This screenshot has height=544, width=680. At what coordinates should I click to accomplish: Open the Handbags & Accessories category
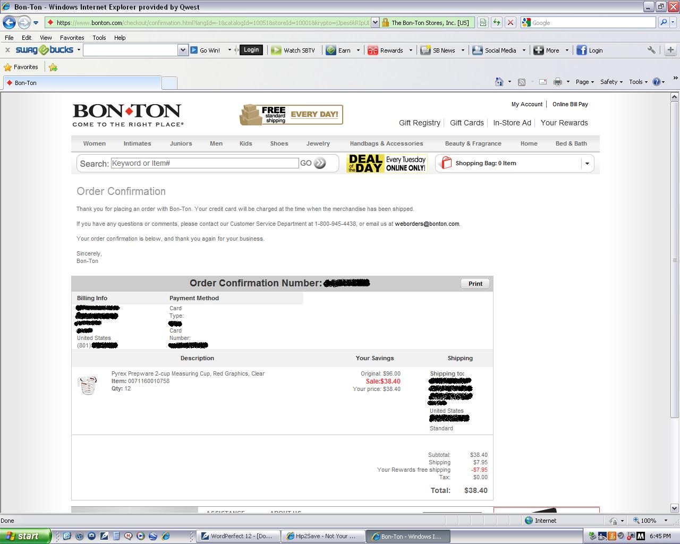click(387, 143)
